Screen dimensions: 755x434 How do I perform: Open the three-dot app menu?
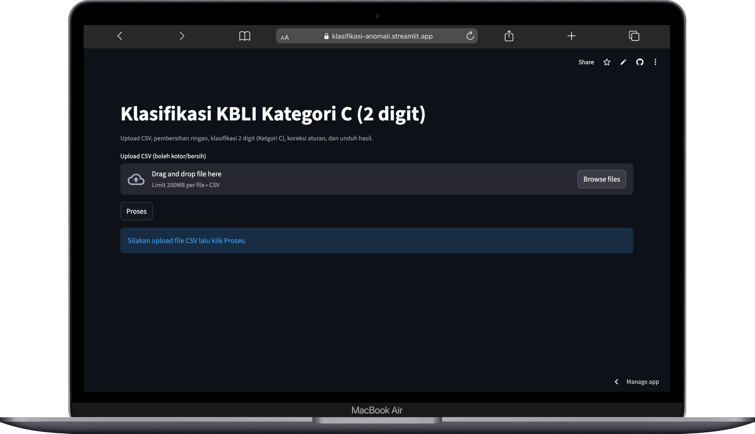[655, 62]
